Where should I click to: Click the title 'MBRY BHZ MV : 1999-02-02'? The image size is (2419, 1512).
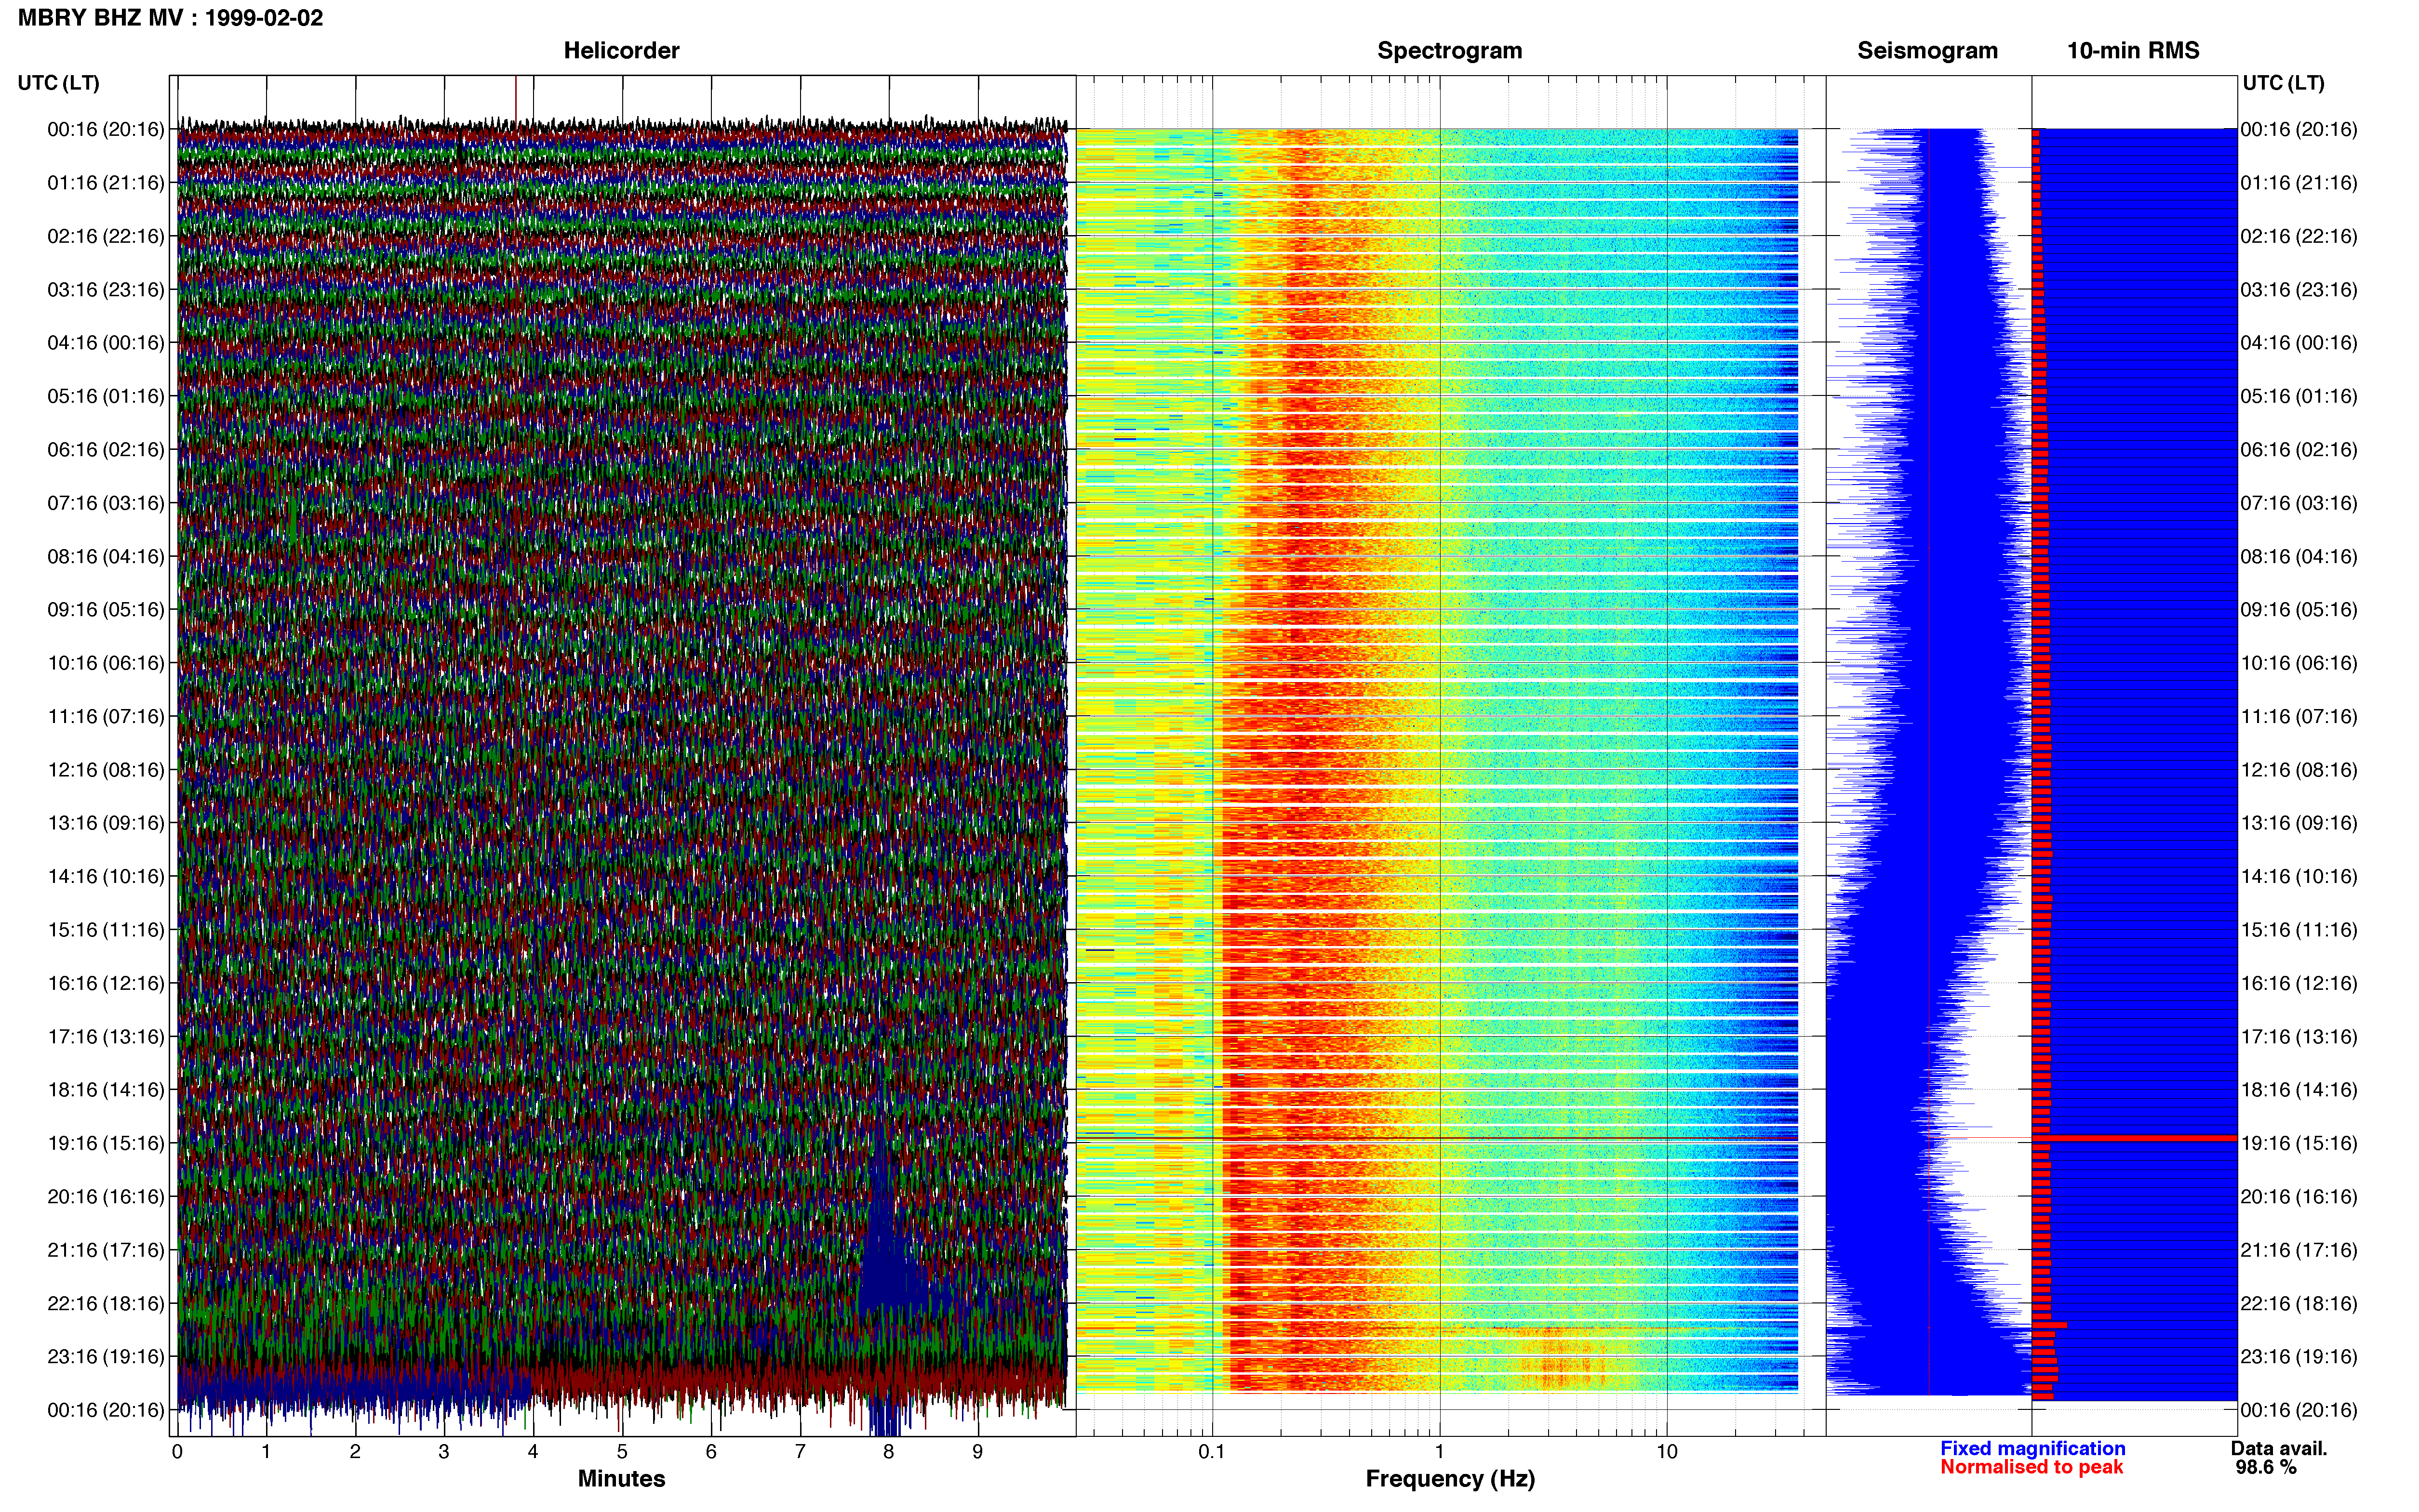170,18
